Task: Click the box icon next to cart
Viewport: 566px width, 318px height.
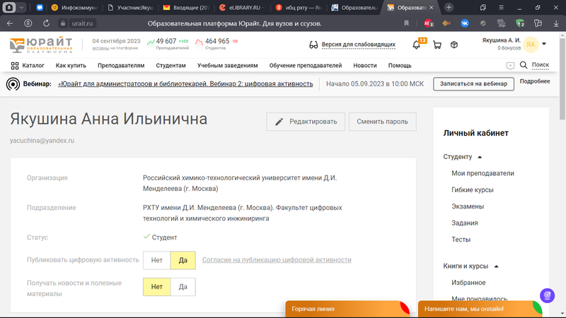Action: pyautogui.click(x=454, y=45)
